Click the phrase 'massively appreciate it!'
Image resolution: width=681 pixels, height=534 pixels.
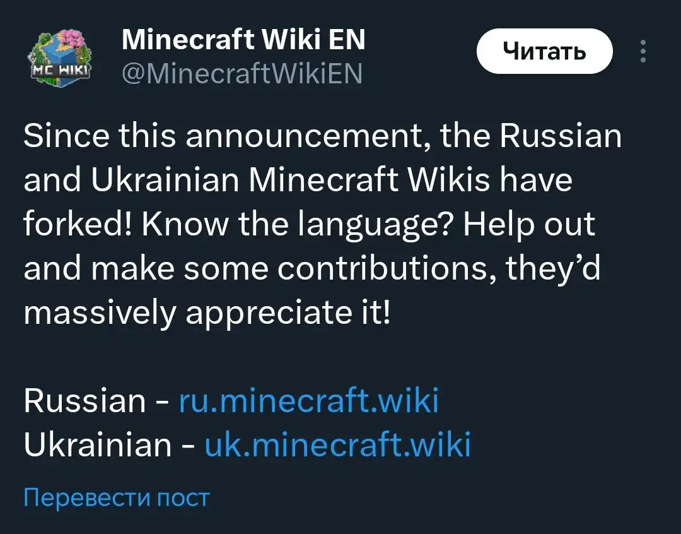207,313
